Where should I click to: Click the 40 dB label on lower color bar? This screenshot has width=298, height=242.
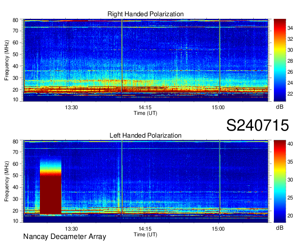pos(290,144)
